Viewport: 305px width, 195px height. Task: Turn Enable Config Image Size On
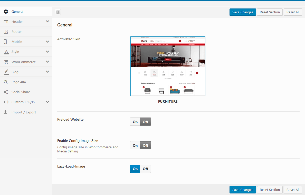(x=135, y=145)
